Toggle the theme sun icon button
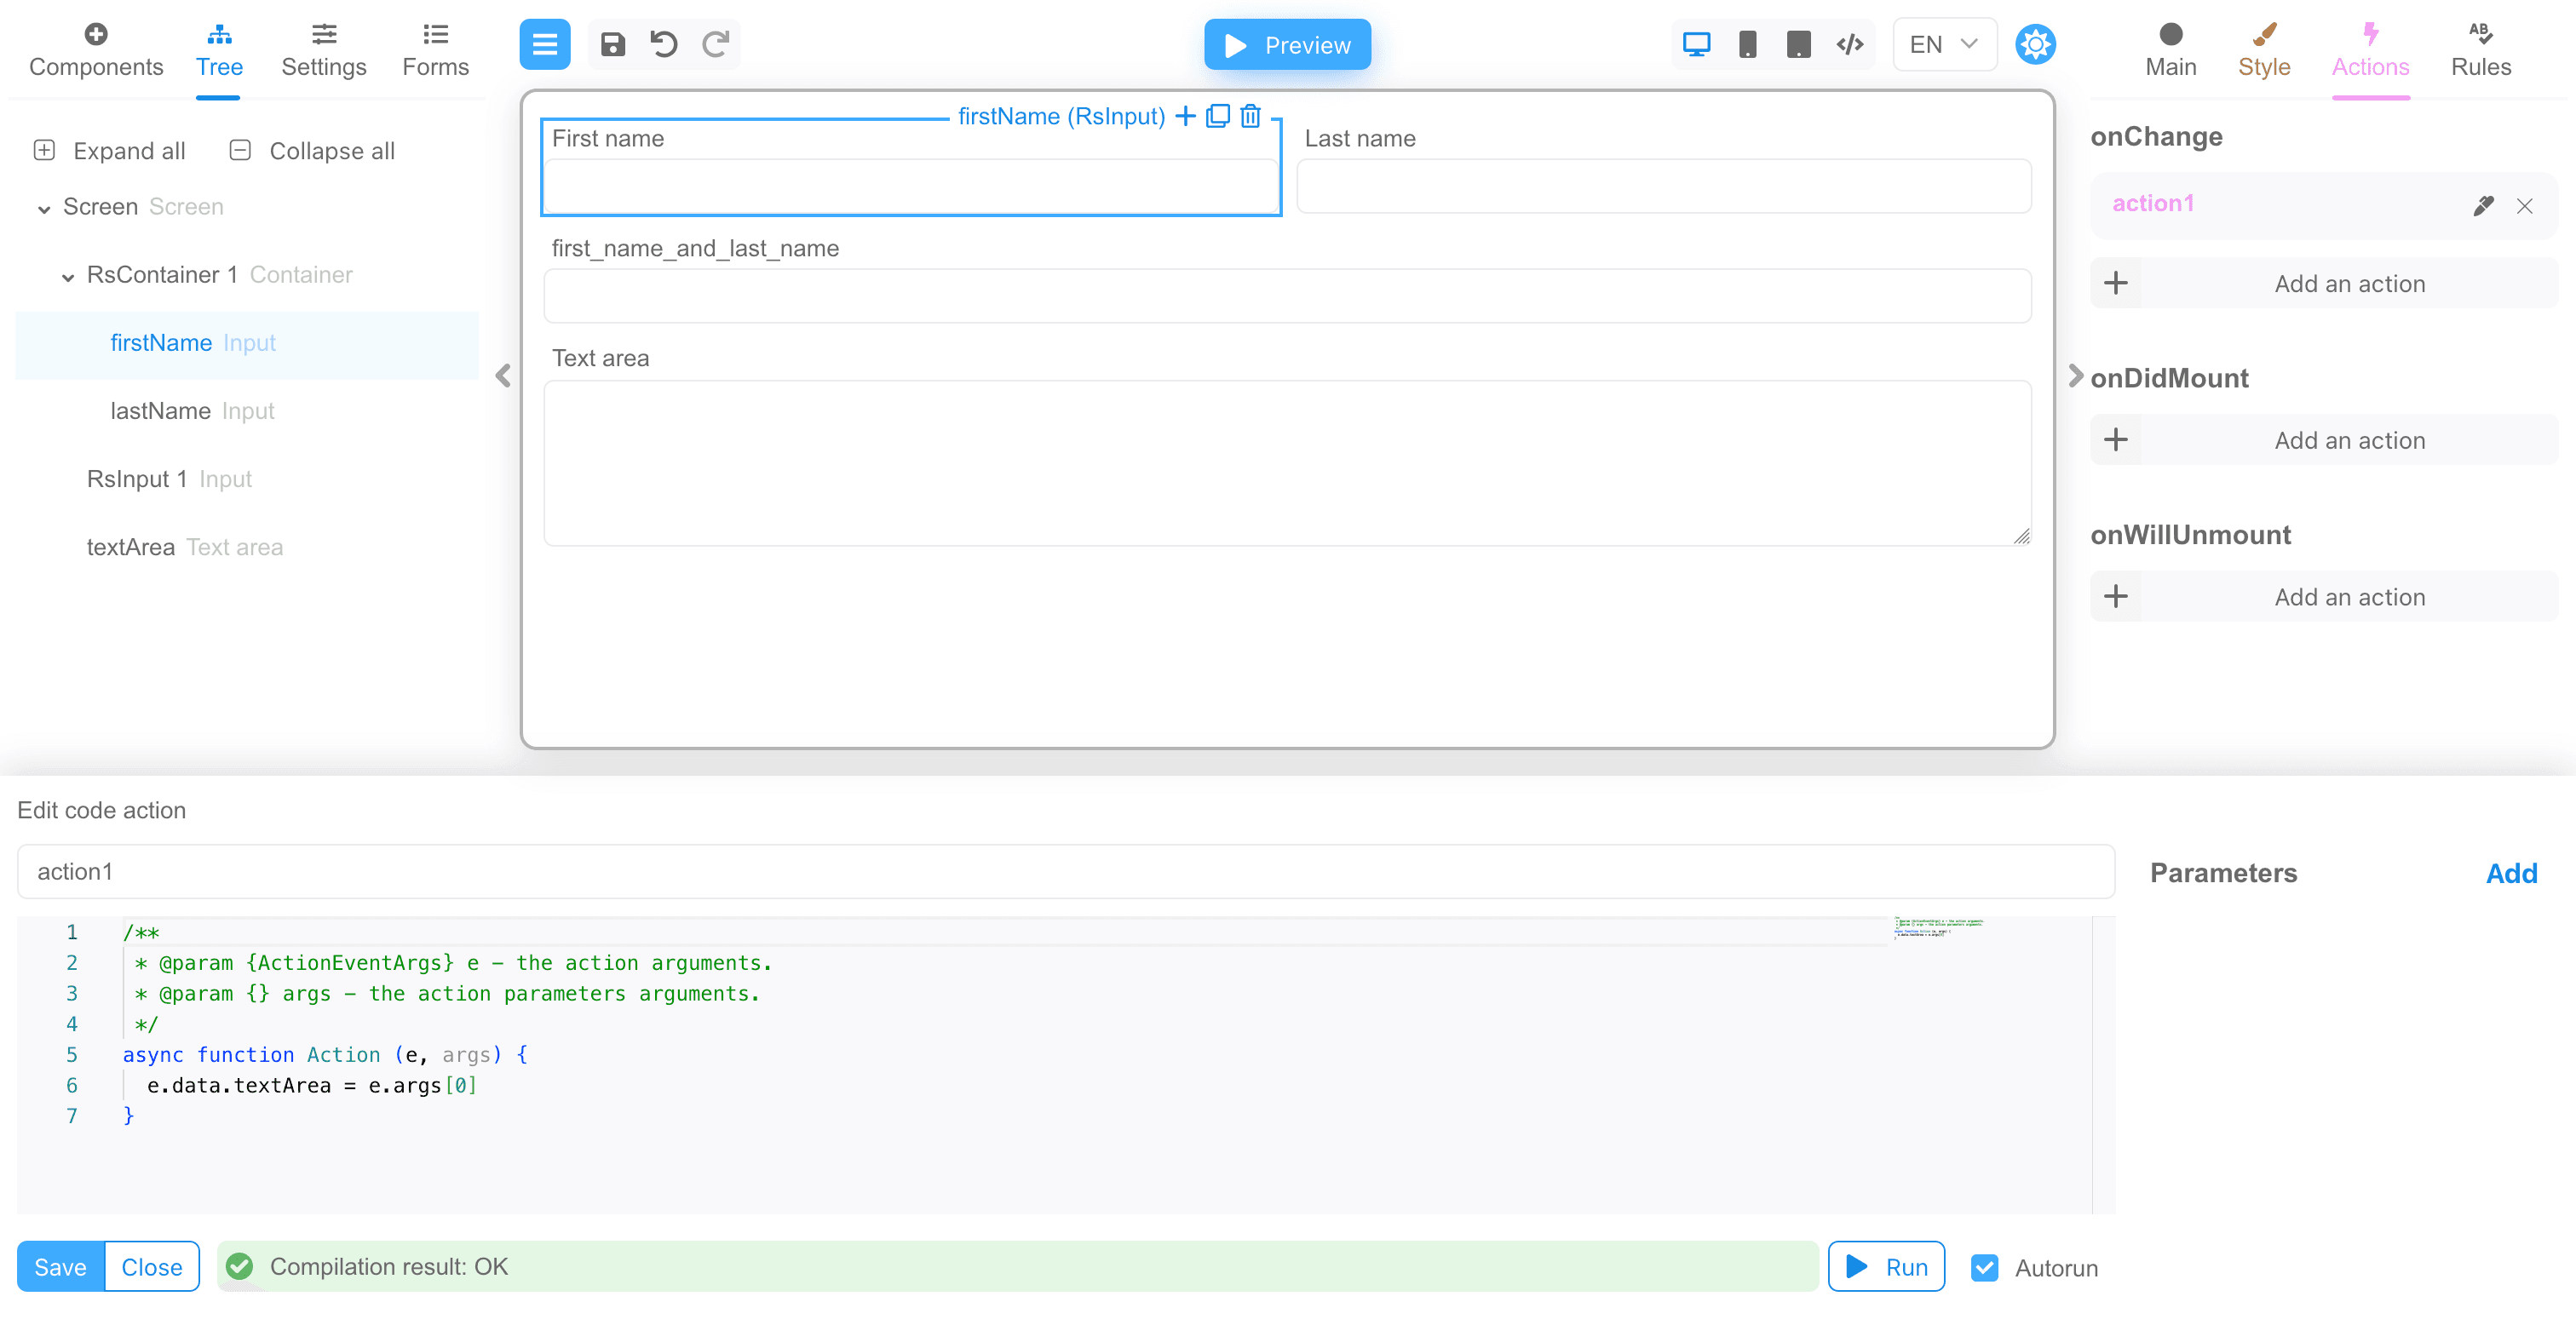 pos(2035,44)
